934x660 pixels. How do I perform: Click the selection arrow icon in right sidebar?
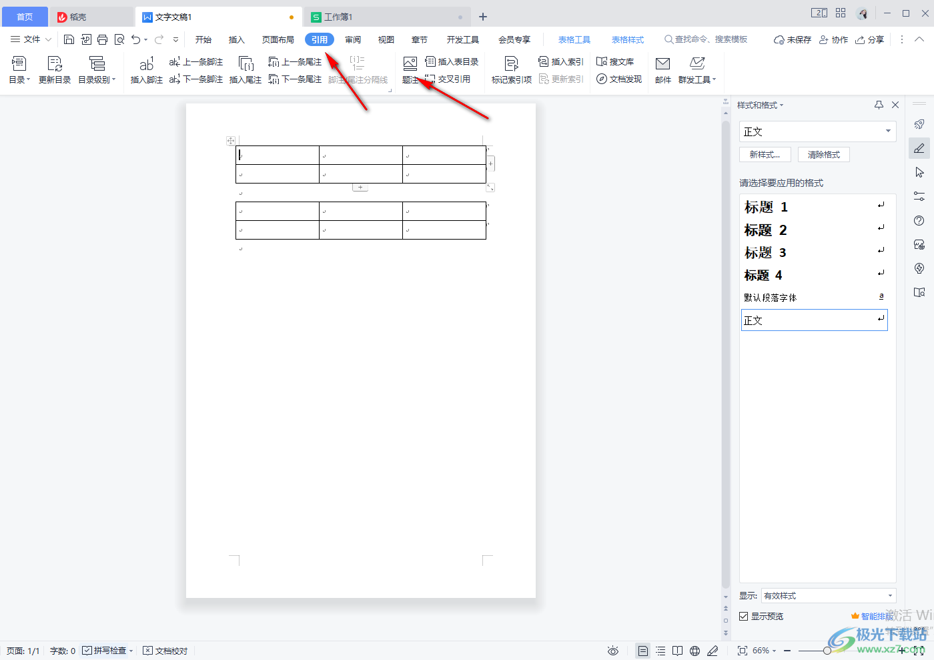tap(919, 172)
